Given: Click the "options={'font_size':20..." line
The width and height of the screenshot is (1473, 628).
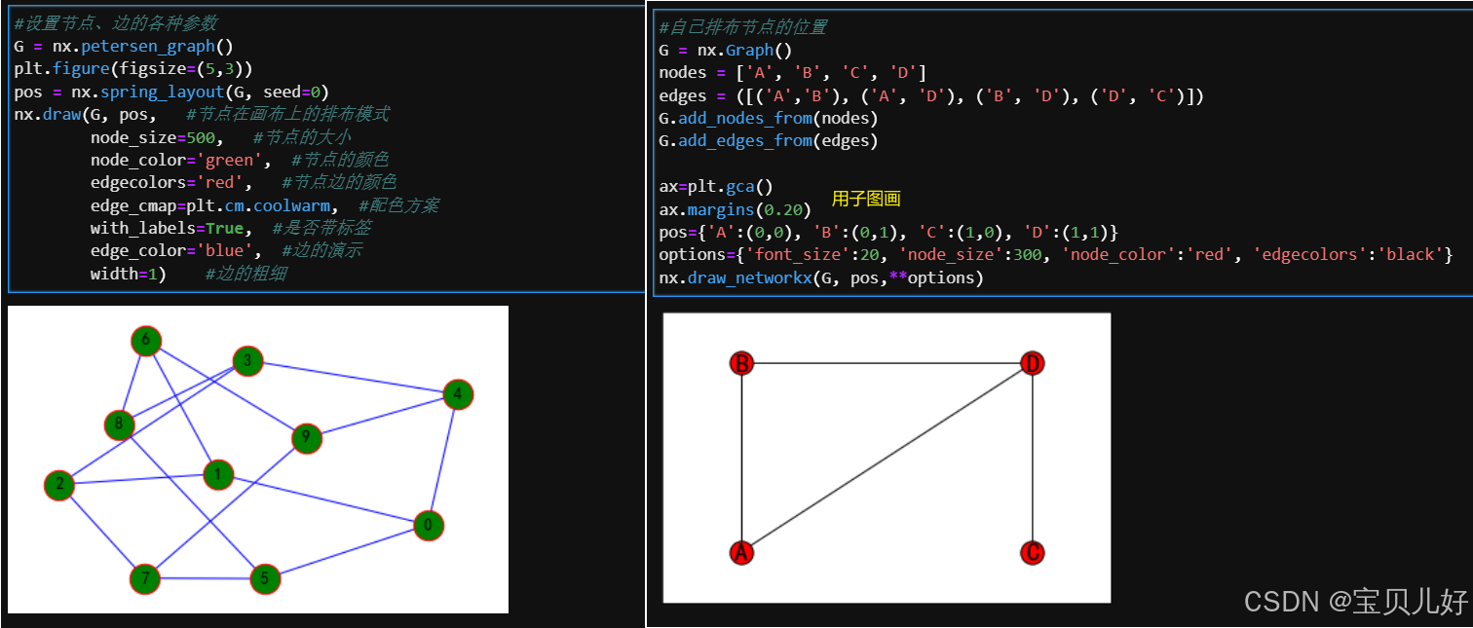Looking at the screenshot, I should pyautogui.click(x=1057, y=255).
